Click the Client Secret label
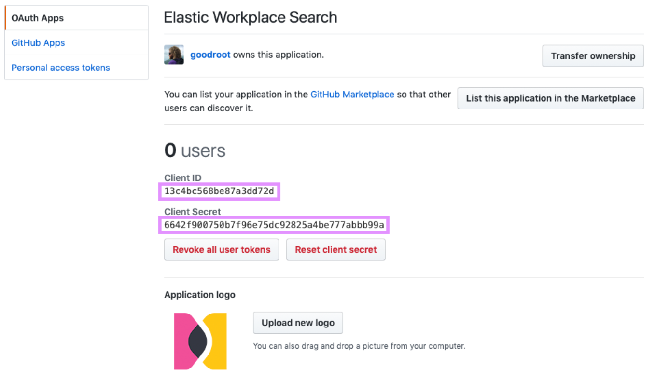The image size is (670, 382). 193,212
